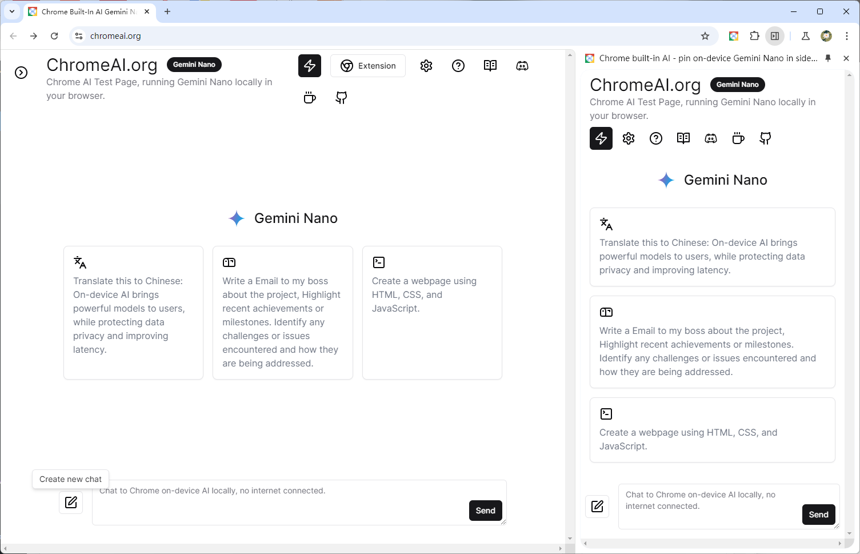Viewport: 860px width, 554px height.
Task: Open the Discord icon in main page header
Action: coord(522,66)
